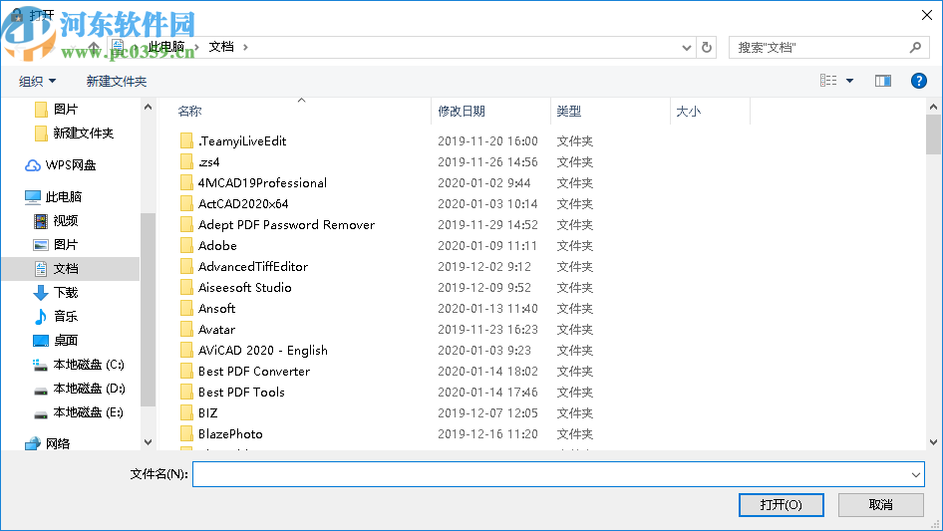Expand the 此电脑 breadcrumb chevron
Viewport: 943px width, 531px height.
(196, 47)
